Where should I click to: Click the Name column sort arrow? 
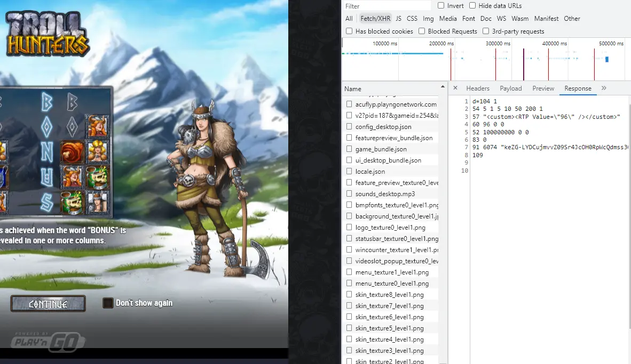point(443,87)
